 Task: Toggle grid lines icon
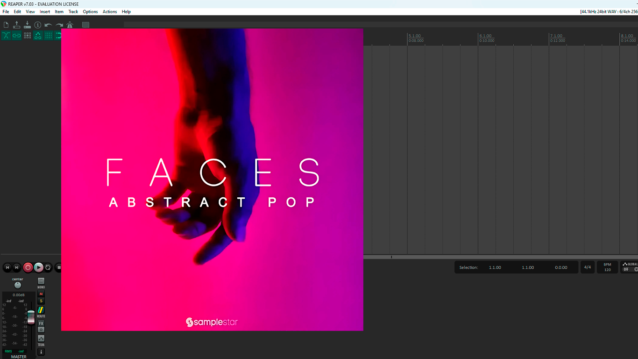pyautogui.click(x=49, y=36)
